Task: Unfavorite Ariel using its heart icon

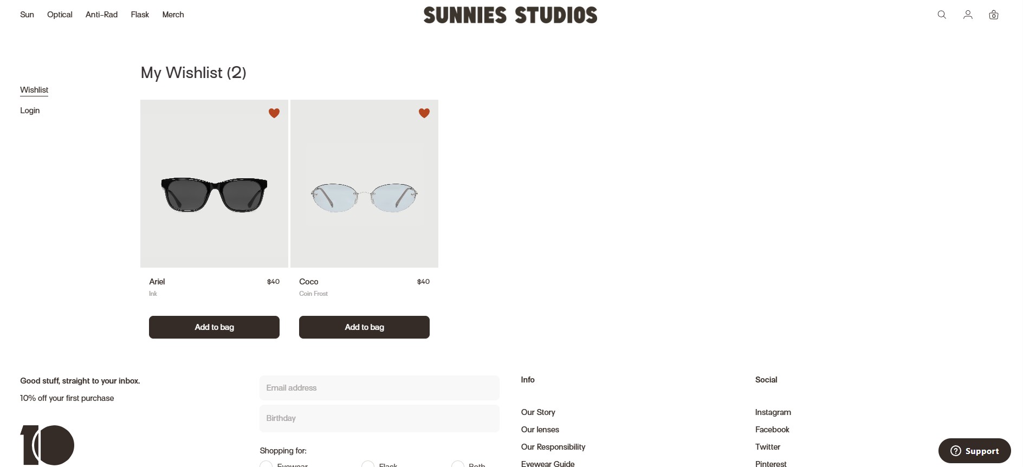Action: [274, 113]
